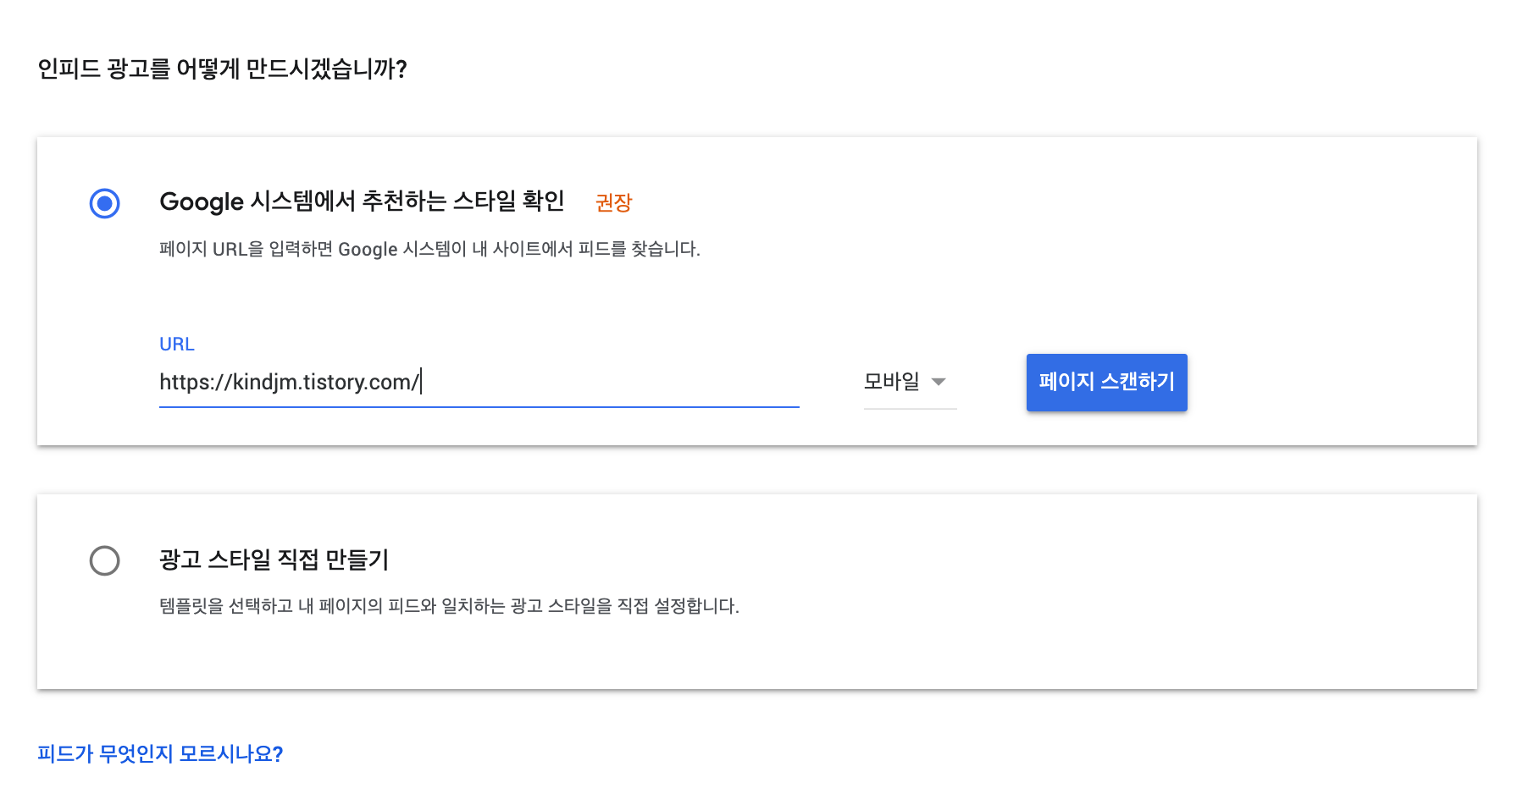This screenshot has width=1523, height=794.
Task: Click the Google 시스템에서 추천하는 스타일 확인 title
Action: click(x=362, y=201)
